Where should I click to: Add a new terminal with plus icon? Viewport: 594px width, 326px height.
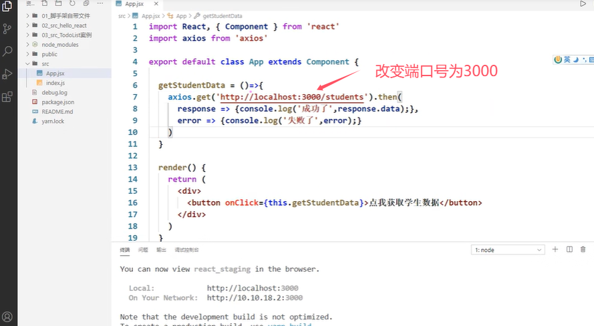tap(555, 249)
